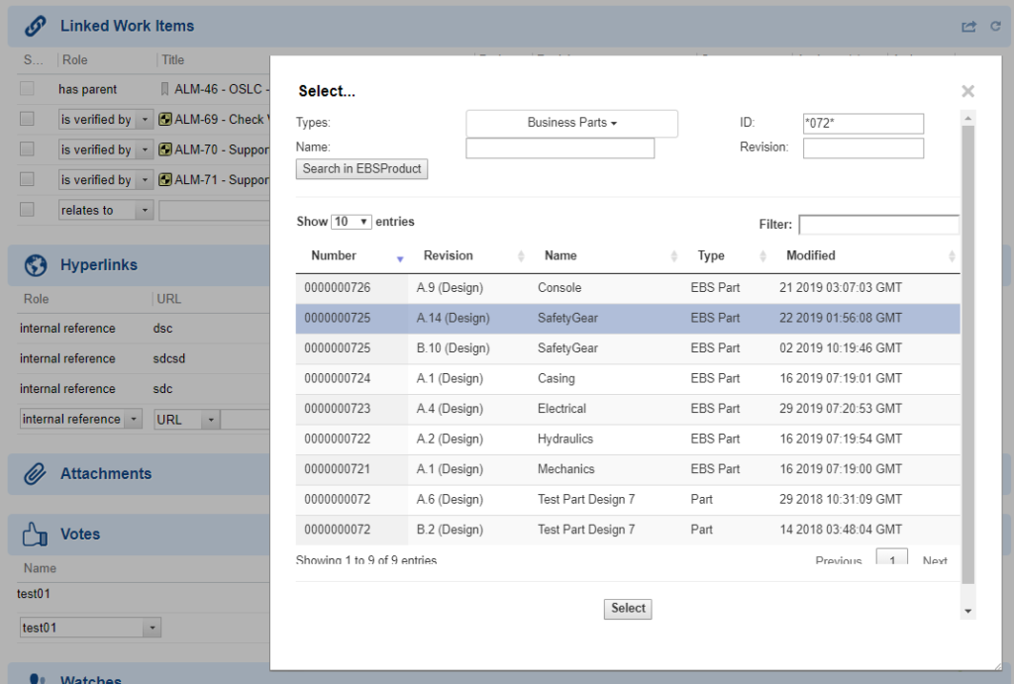This screenshot has height=684, width=1014.
Task: Click the Votes section title
Action: pos(80,534)
